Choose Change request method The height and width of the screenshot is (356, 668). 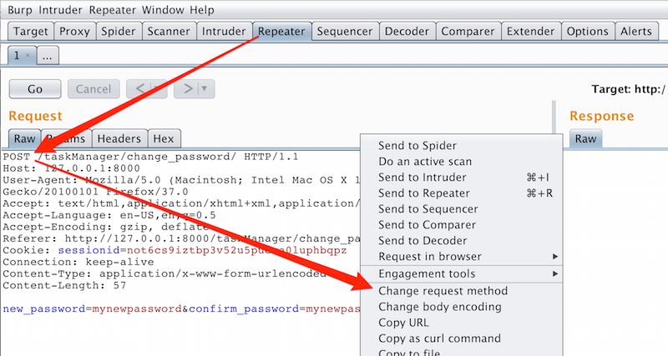(x=461, y=291)
